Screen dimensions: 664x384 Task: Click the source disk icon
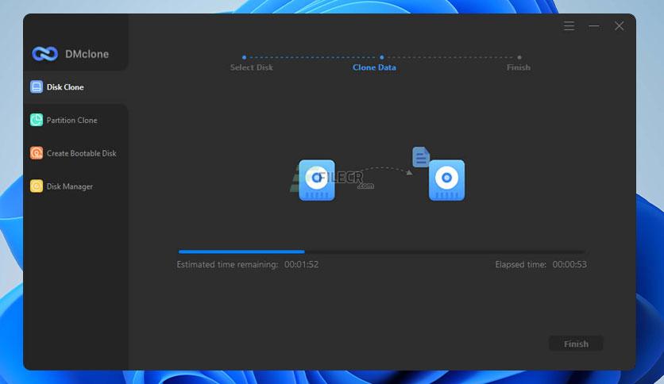coord(317,180)
